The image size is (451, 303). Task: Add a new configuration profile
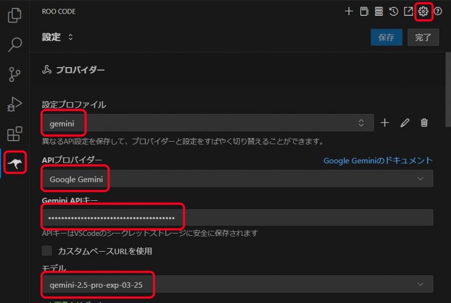click(384, 123)
